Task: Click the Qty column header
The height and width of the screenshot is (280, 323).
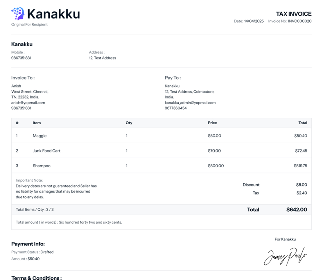Action: (129, 123)
